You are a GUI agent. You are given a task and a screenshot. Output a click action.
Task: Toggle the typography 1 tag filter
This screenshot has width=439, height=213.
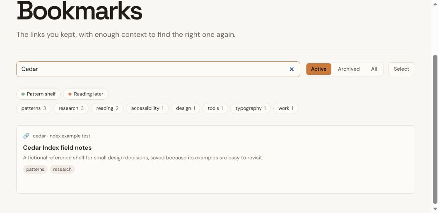coord(251,108)
